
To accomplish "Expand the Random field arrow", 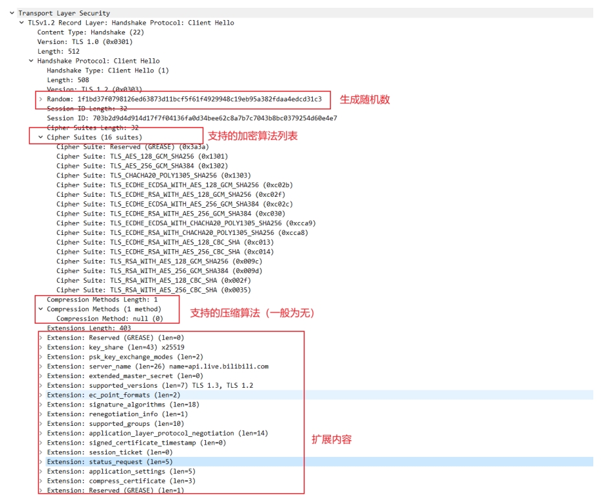I will pyautogui.click(x=41, y=99).
